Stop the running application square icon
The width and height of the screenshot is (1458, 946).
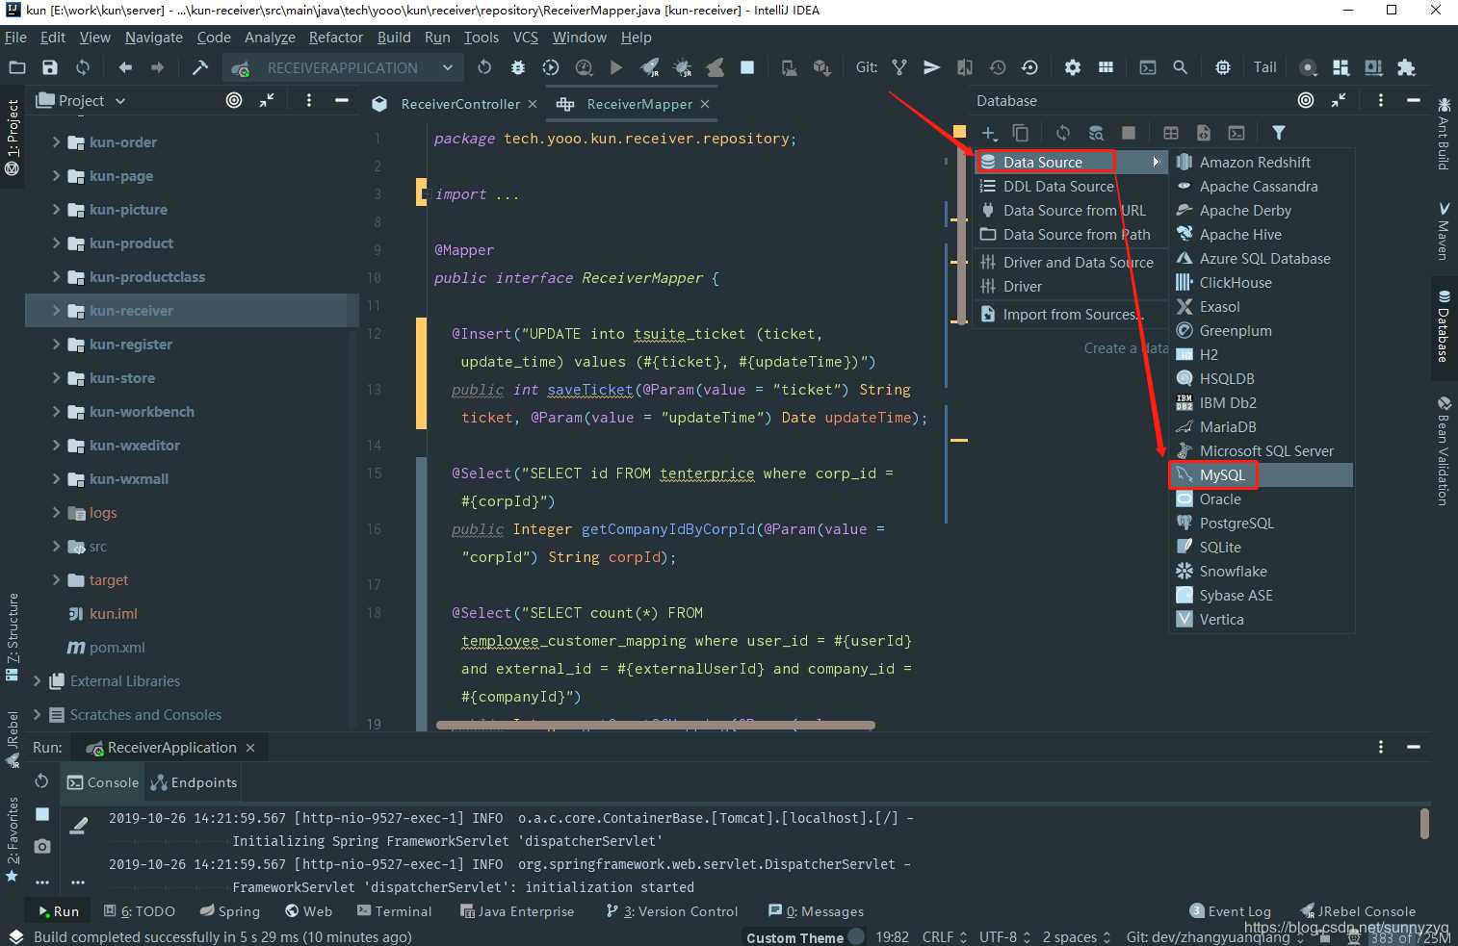coord(747,67)
